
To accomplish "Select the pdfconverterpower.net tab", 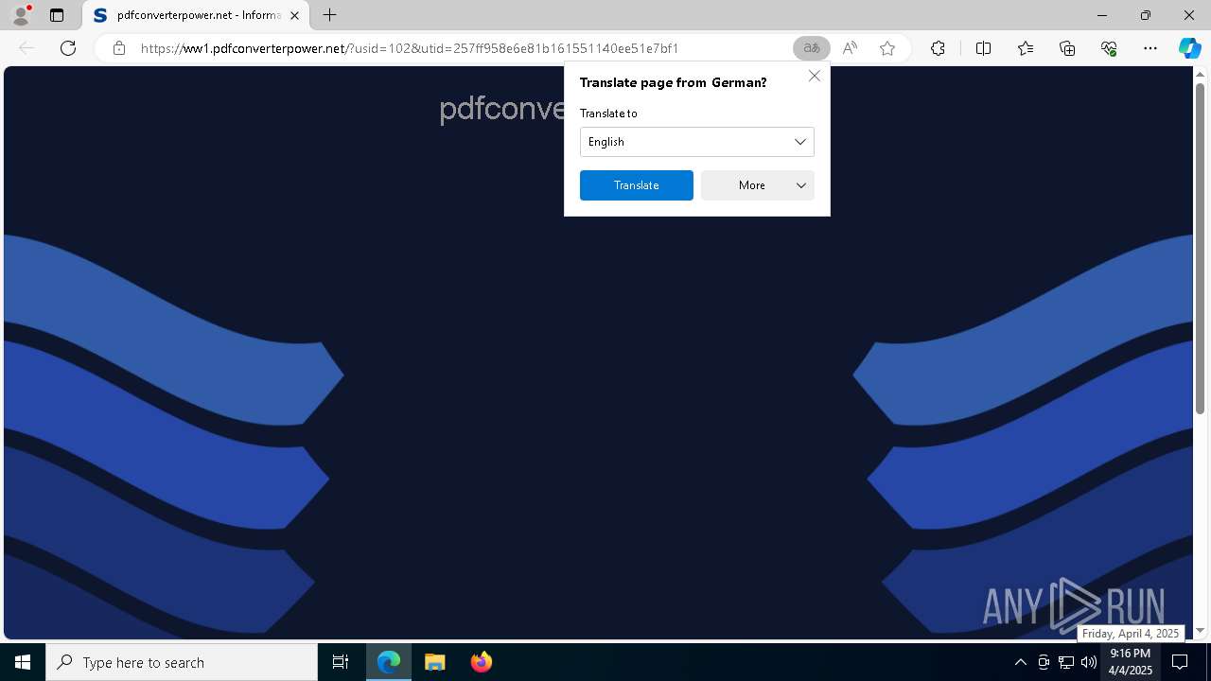I will [x=196, y=15].
